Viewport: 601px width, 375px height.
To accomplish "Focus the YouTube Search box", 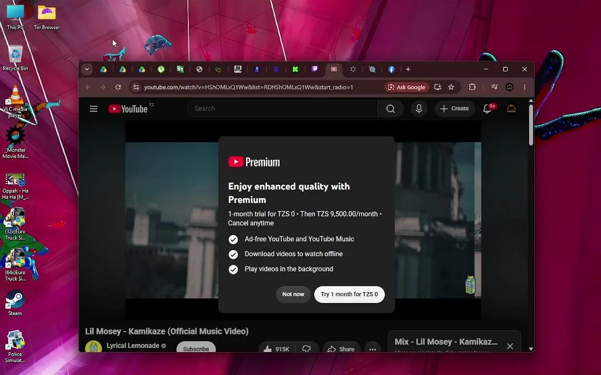I will (x=282, y=109).
